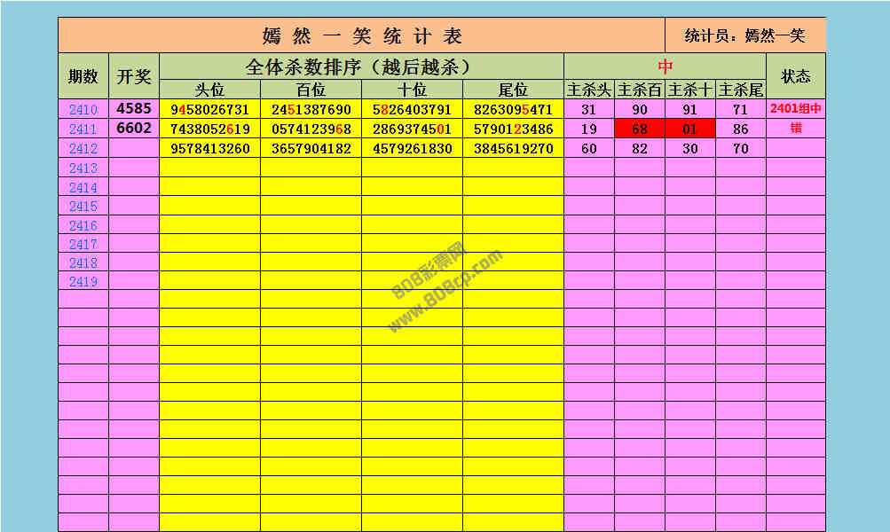Click the 主杀百 column header
The width and height of the screenshot is (890, 532).
[640, 90]
